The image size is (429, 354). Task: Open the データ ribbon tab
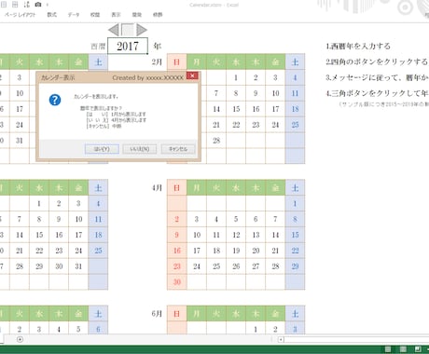click(x=74, y=15)
